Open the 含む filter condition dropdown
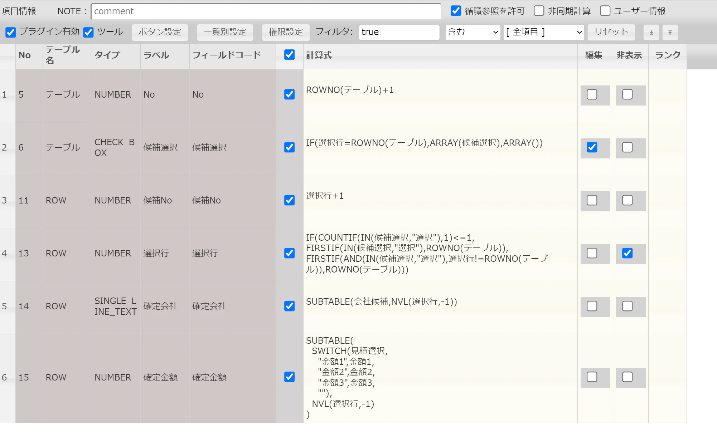 pos(473,32)
